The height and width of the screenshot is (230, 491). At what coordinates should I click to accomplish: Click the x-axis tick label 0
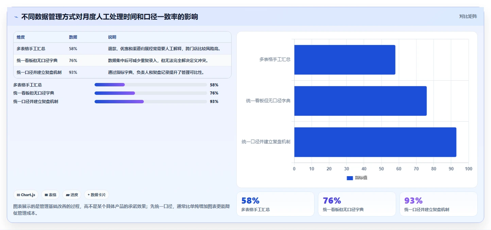click(x=294, y=169)
